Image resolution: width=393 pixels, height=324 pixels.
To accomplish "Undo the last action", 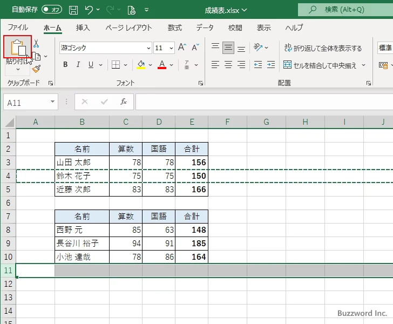I will point(89,10).
